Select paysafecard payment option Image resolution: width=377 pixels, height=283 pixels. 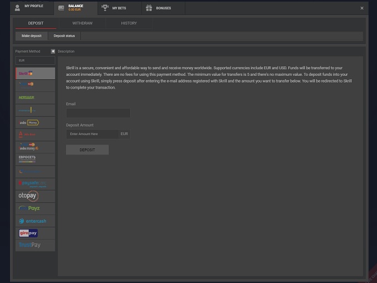(x=35, y=183)
